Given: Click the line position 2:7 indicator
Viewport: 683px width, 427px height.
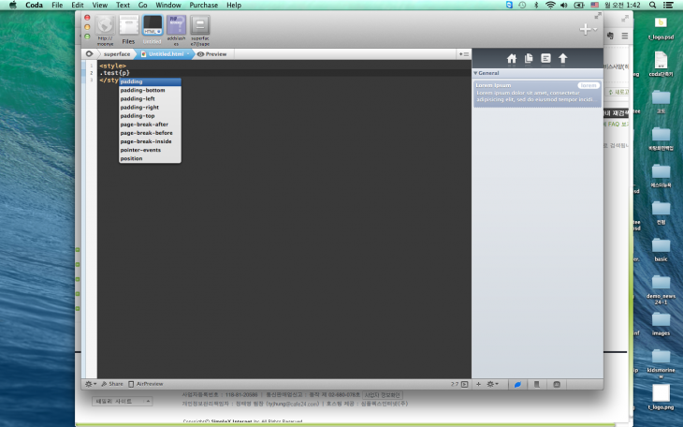Looking at the screenshot, I should click(x=455, y=384).
